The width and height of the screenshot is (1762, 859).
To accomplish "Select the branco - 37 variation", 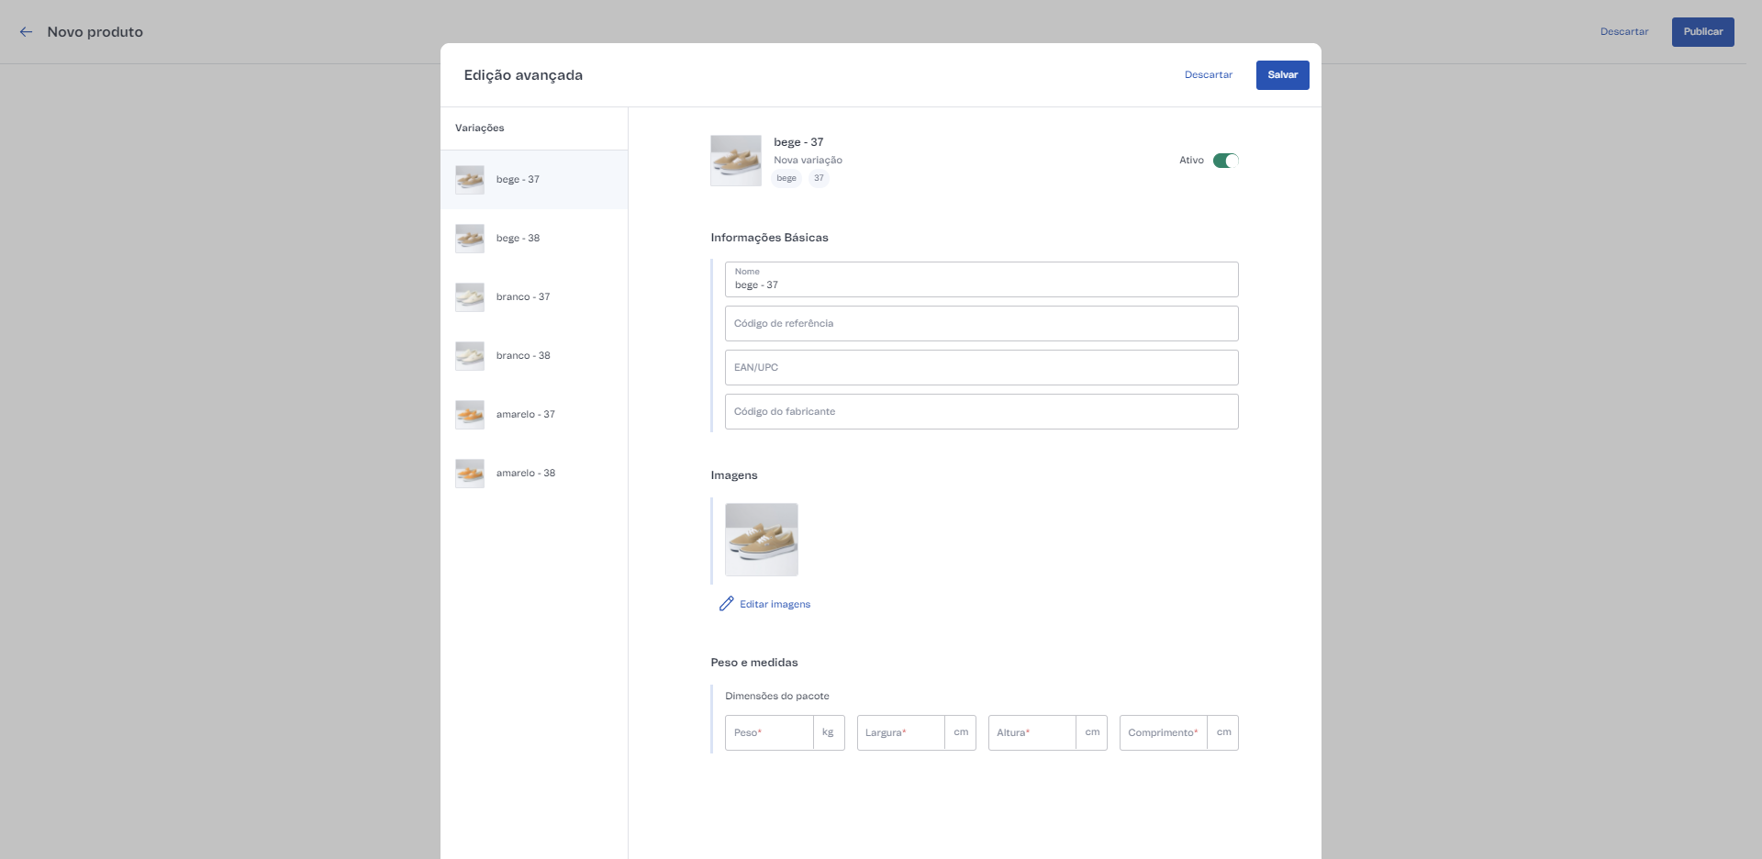I will 522,297.
